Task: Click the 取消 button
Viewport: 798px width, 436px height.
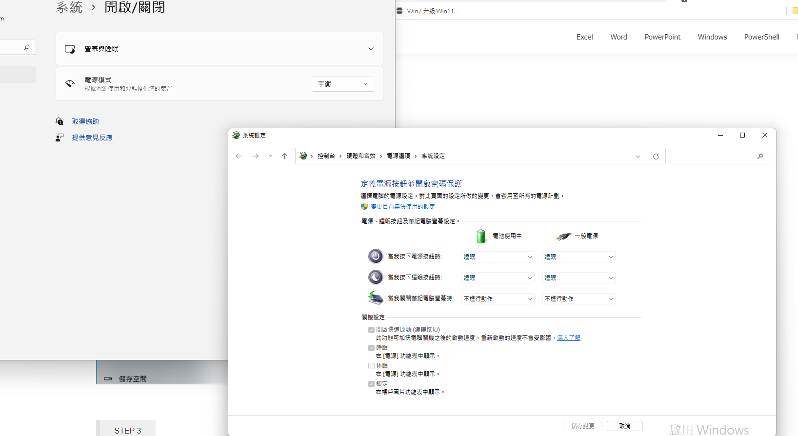Action: [x=624, y=426]
